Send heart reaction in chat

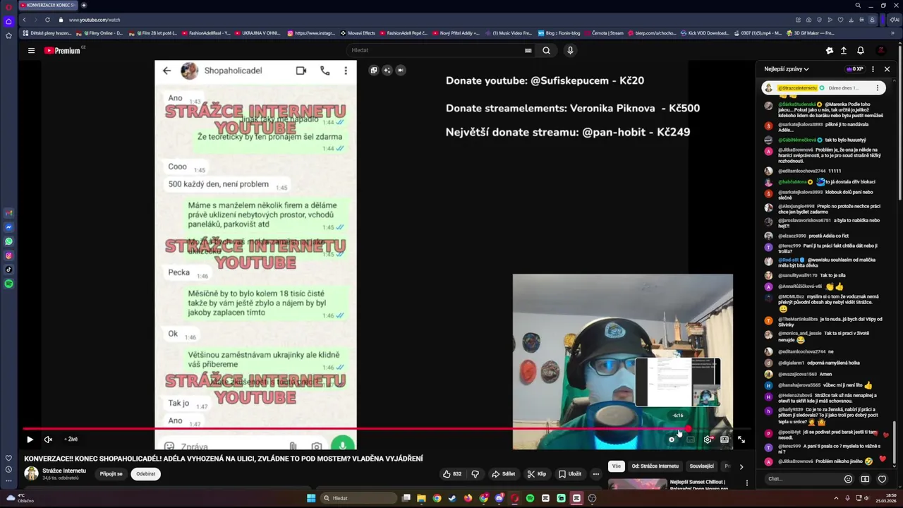pyautogui.click(x=882, y=479)
